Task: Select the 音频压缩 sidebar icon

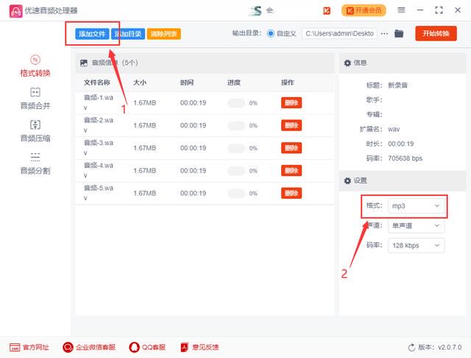Action: coord(35,124)
